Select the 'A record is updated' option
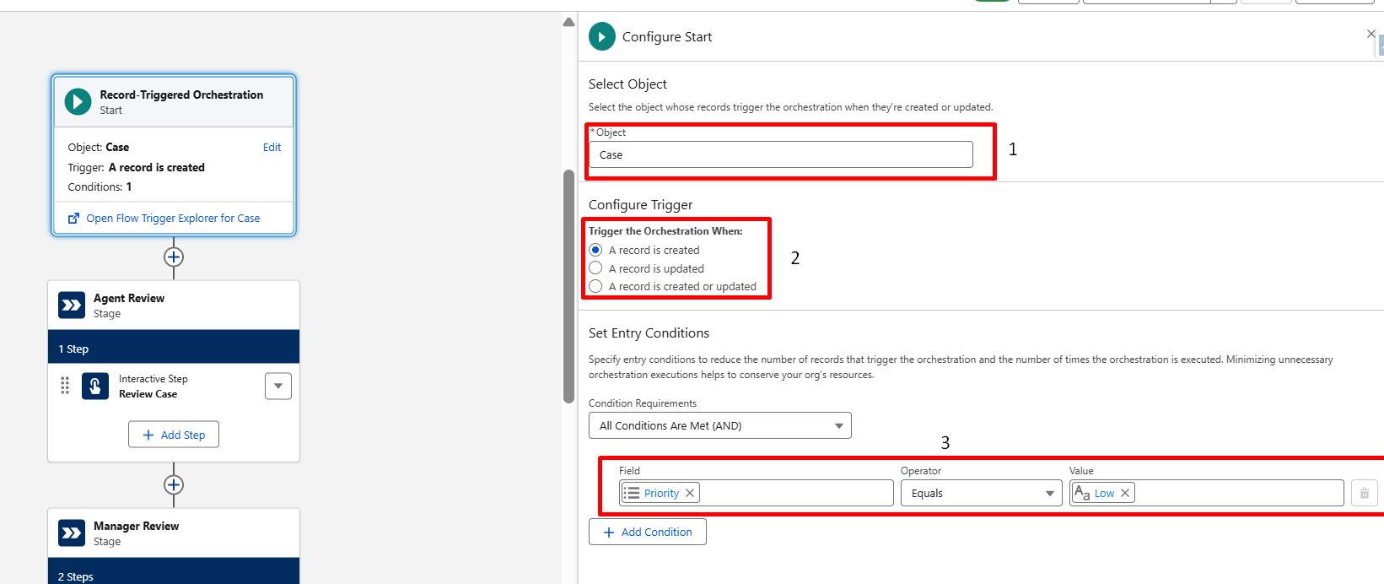The height and width of the screenshot is (584, 1384). coord(595,268)
